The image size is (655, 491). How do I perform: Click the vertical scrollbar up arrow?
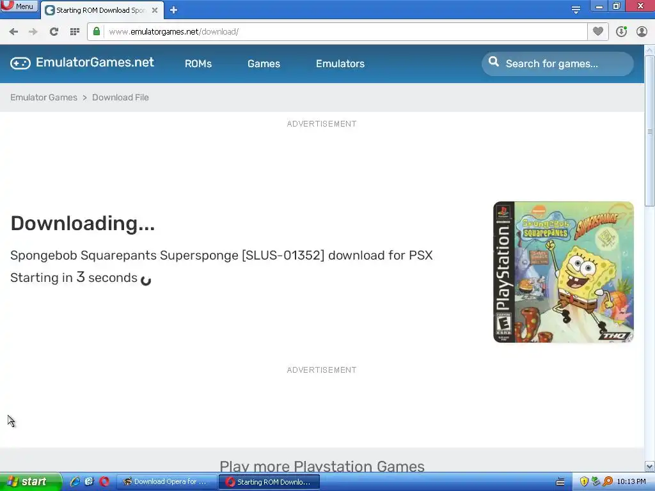[649, 50]
